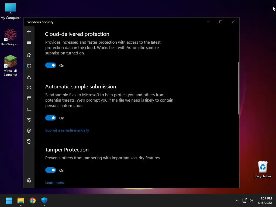This screenshot has width=276, height=207.
Task: Select the Minecraft Launcher desktop shortcut
Action: click(11, 65)
